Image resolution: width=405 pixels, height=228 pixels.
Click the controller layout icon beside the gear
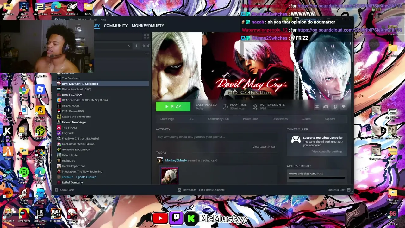[x=326, y=107]
